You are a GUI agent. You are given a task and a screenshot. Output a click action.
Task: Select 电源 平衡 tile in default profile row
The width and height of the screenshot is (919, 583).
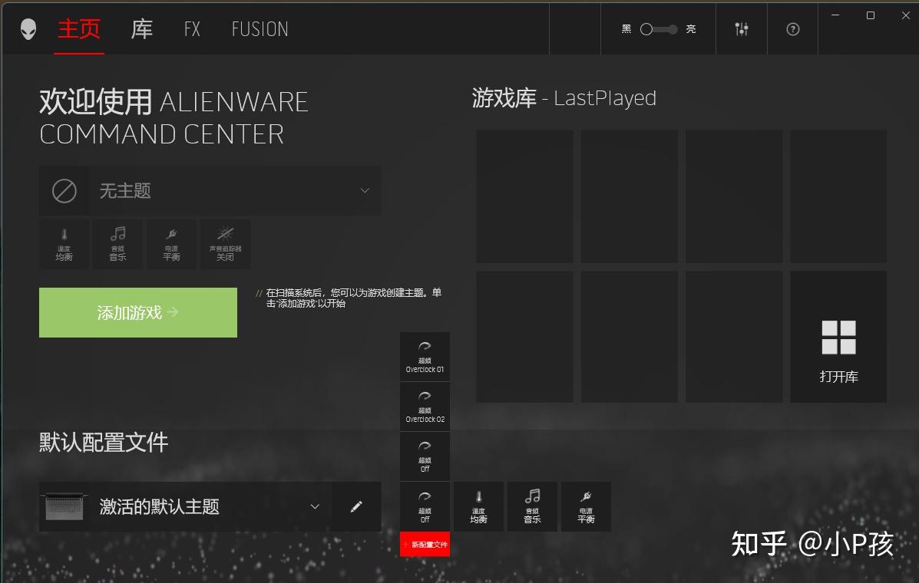pyautogui.click(x=586, y=507)
